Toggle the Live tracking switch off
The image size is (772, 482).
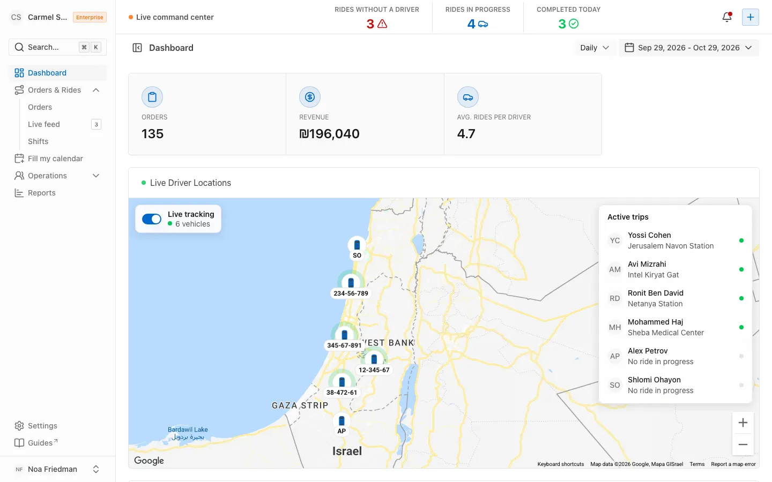[152, 219]
